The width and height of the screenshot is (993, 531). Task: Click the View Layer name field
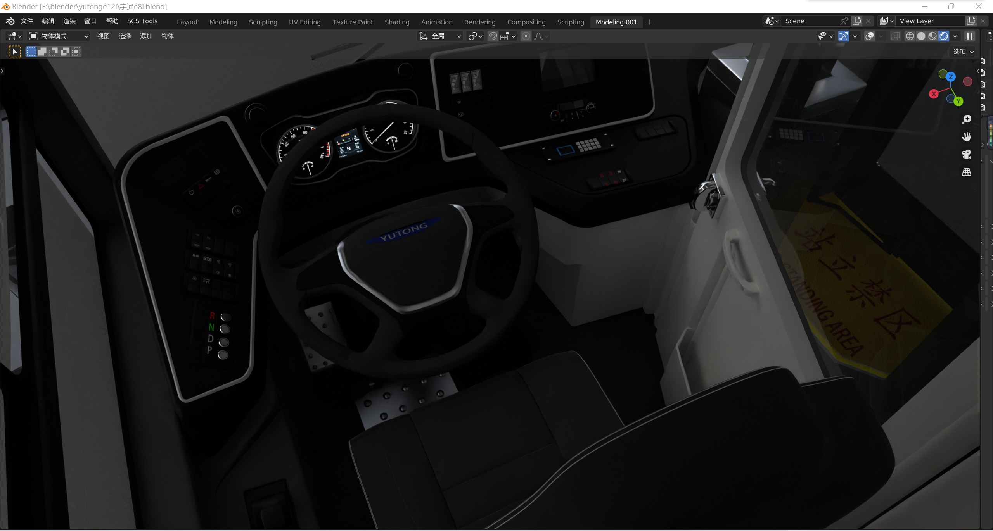click(x=931, y=21)
